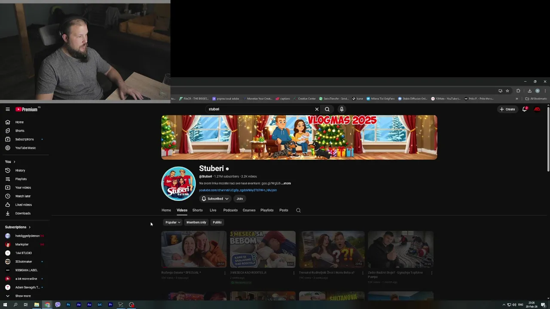Image resolution: width=550 pixels, height=309 pixels.
Task: Open the Chrome extensions puzzle icon
Action: (518, 91)
